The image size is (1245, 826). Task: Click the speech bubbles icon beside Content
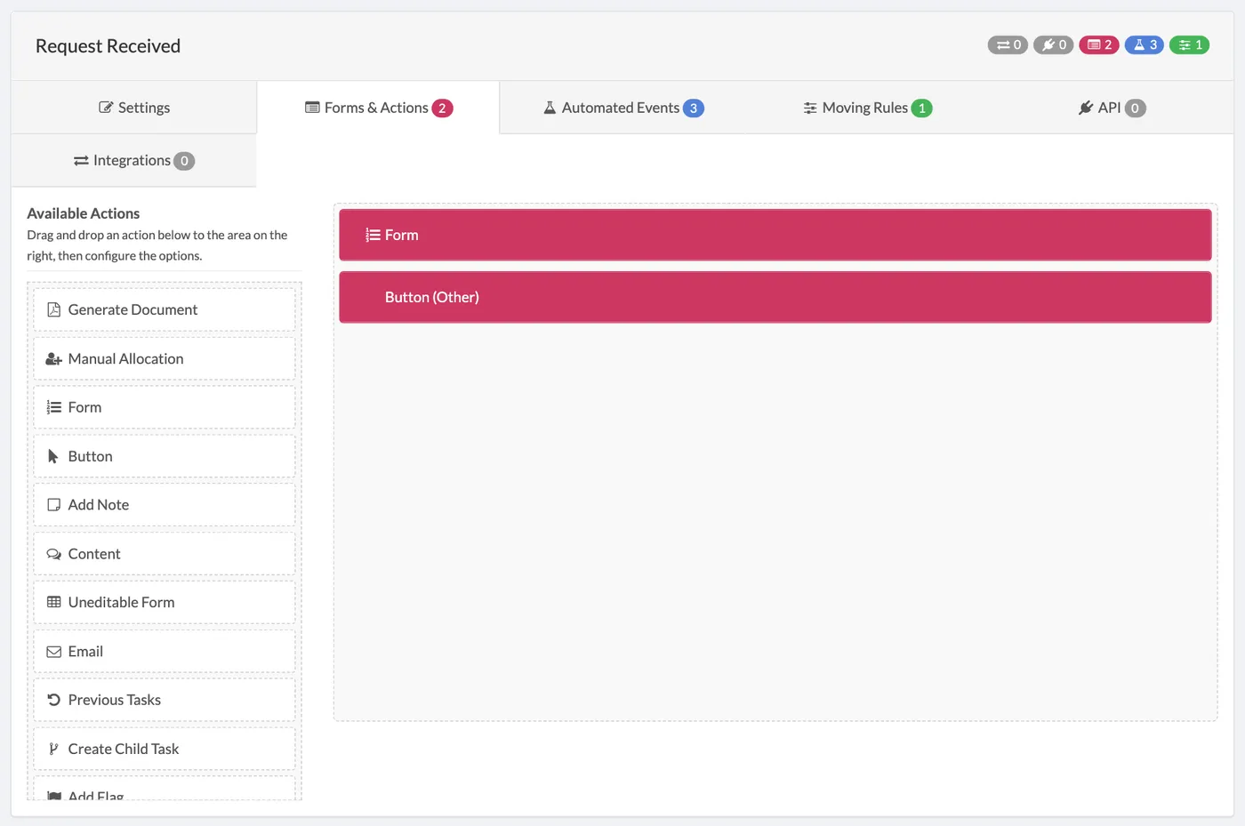pyautogui.click(x=53, y=554)
